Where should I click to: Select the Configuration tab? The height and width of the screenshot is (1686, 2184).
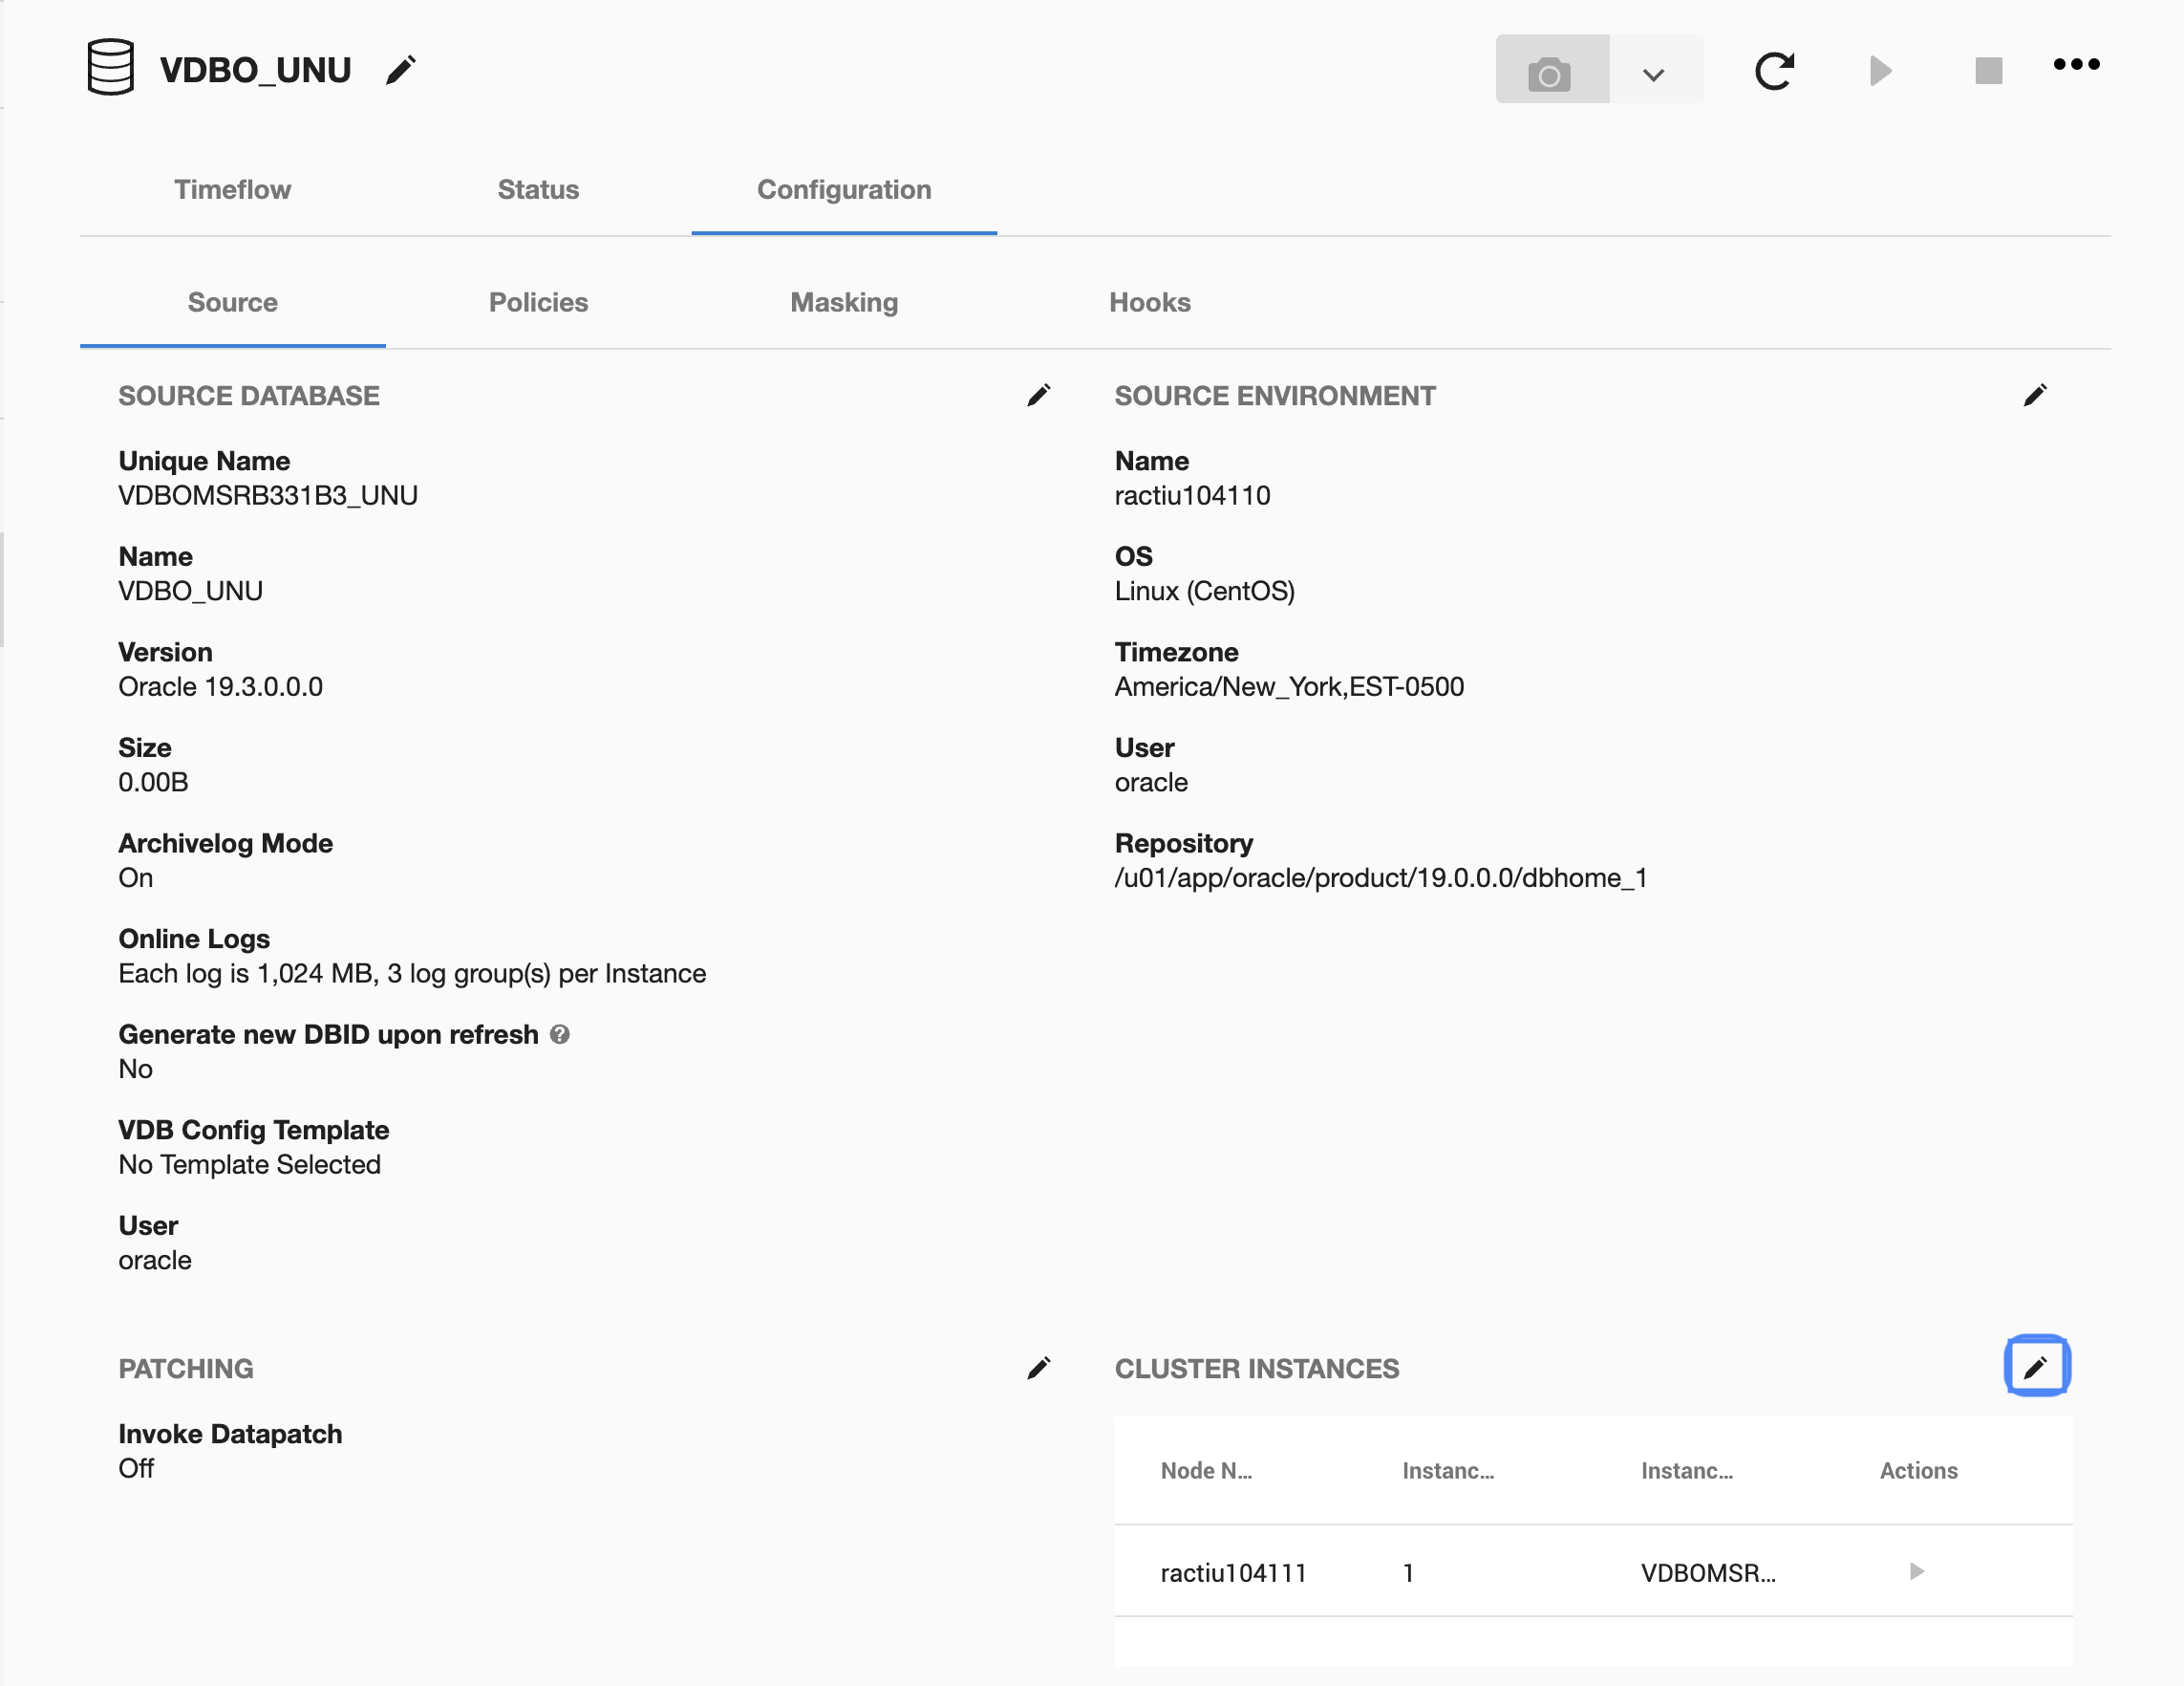[843, 189]
